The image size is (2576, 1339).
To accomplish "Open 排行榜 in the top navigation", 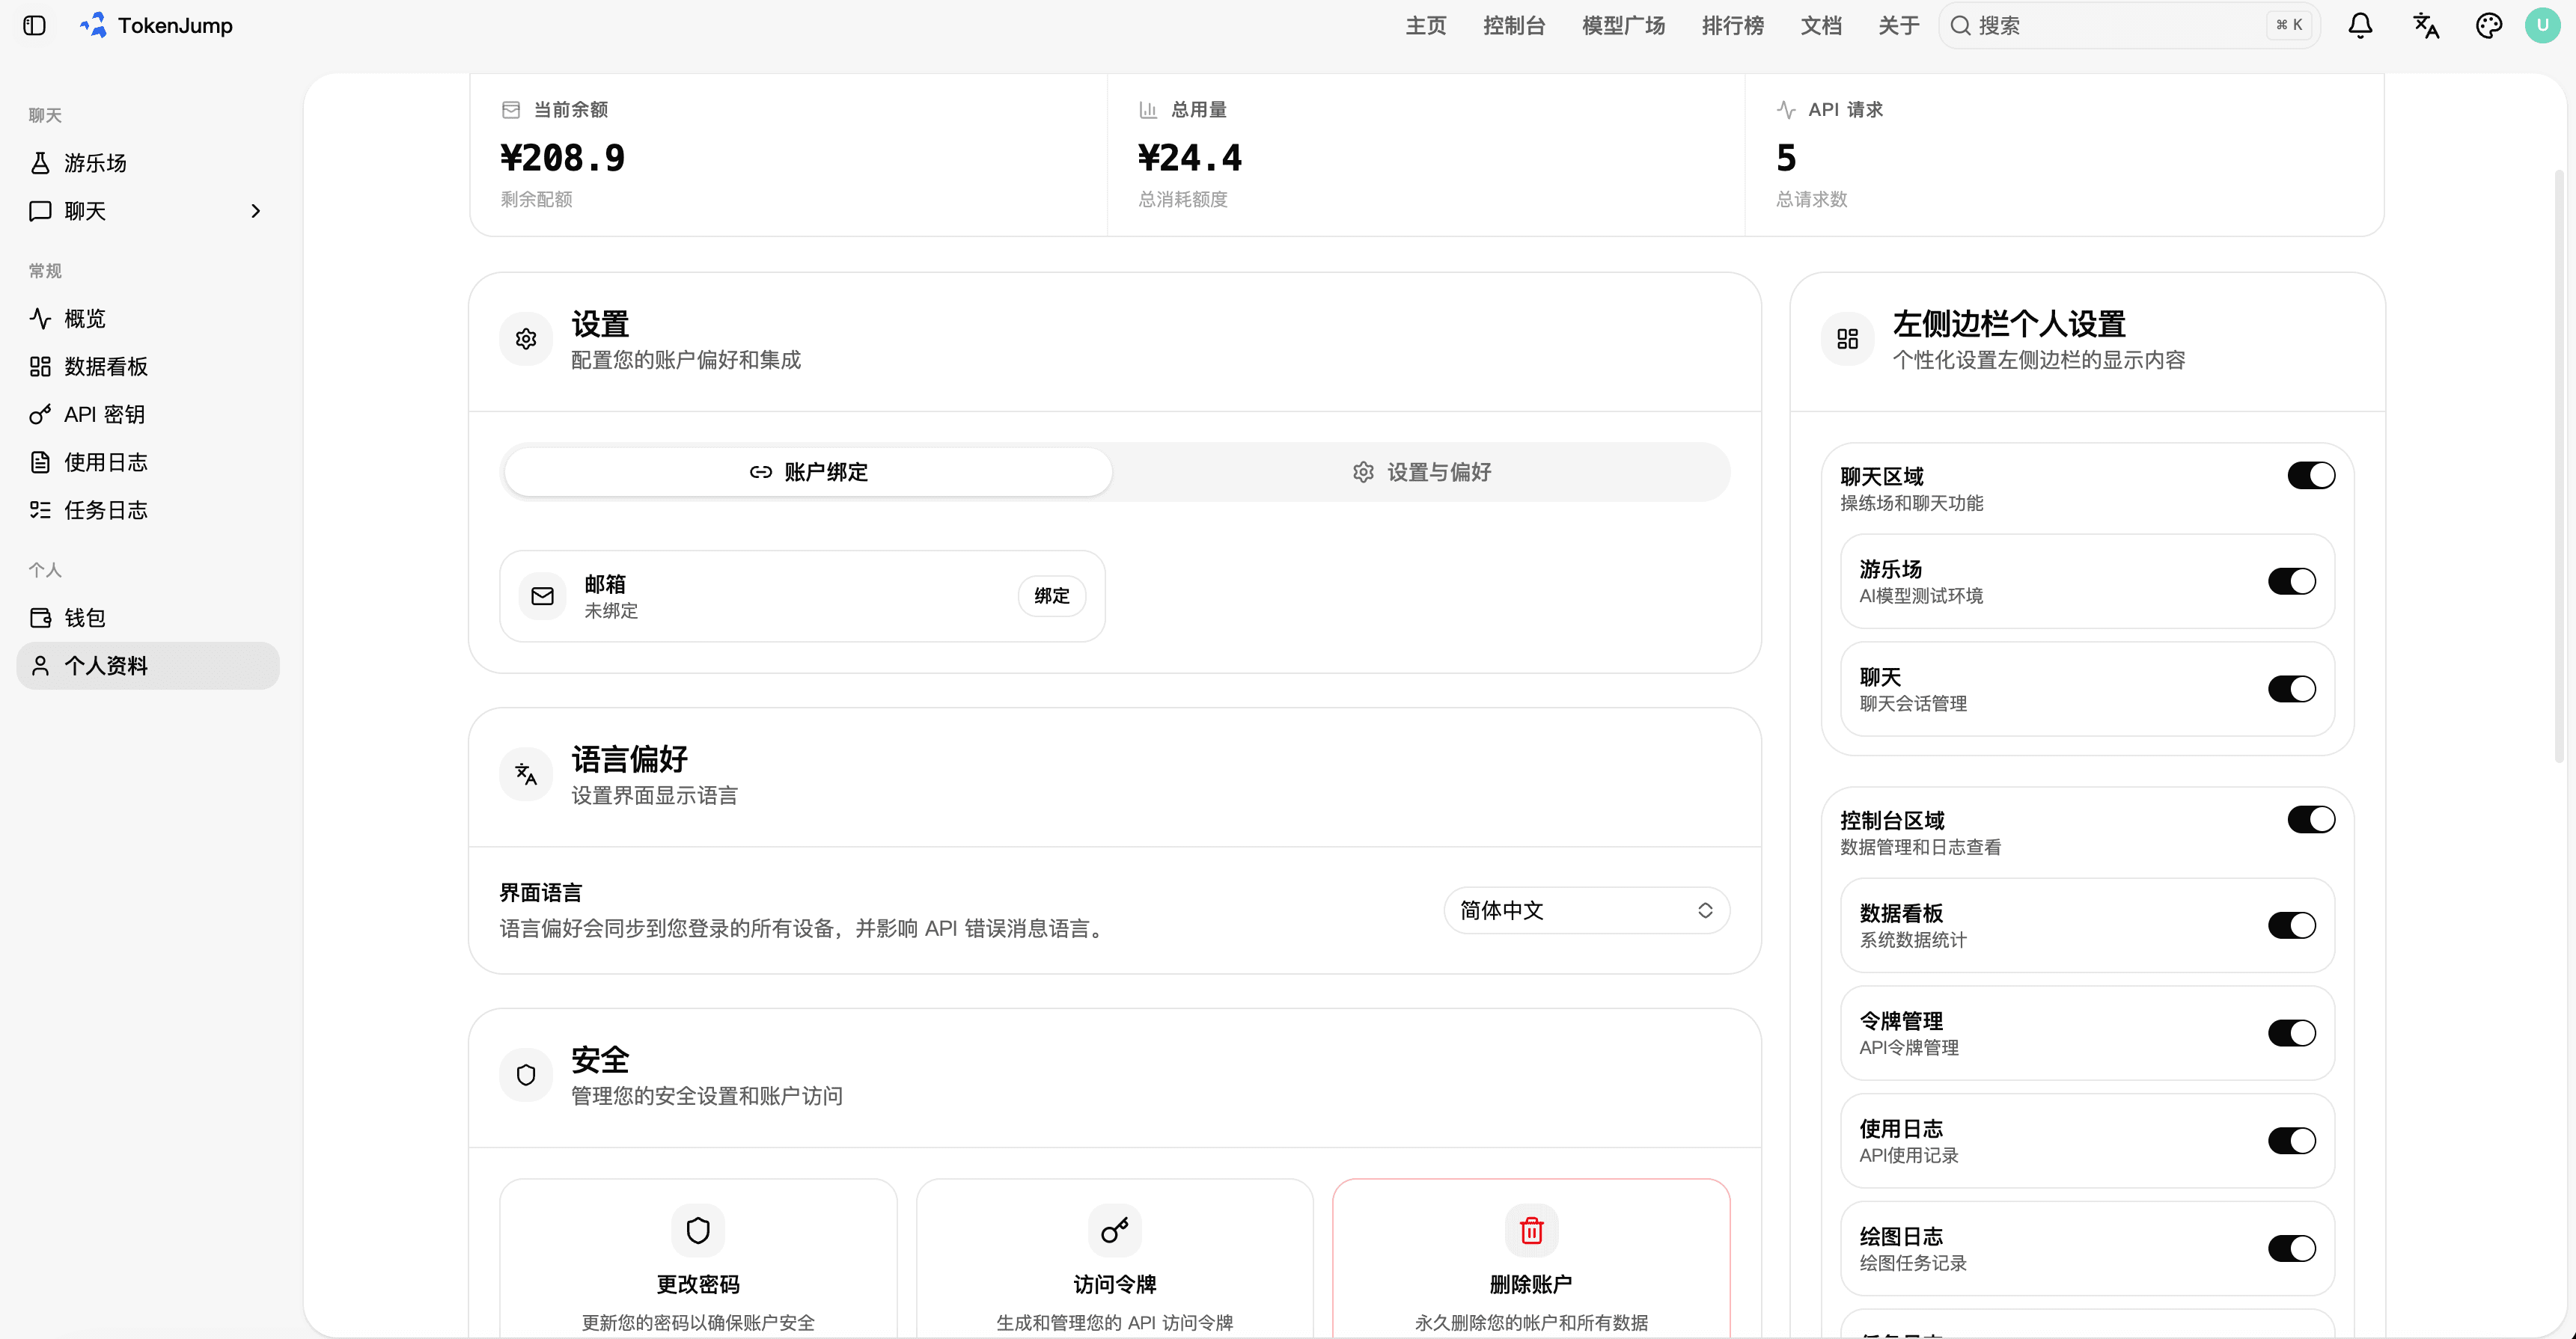I will tap(1732, 25).
